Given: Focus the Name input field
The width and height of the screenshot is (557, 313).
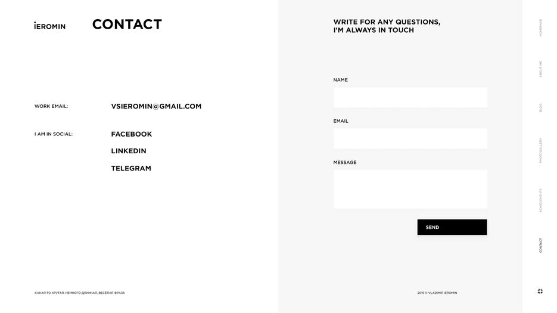Looking at the screenshot, I should 410,97.
